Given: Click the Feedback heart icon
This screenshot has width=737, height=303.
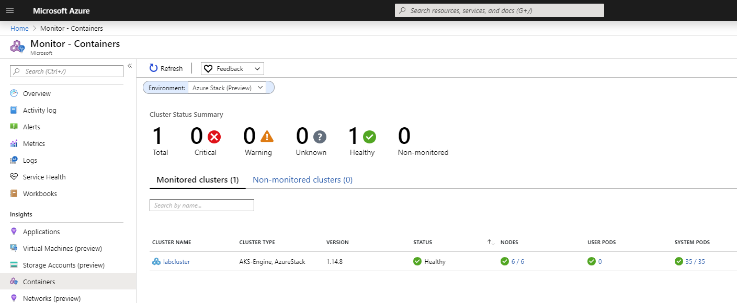Looking at the screenshot, I should tap(208, 69).
